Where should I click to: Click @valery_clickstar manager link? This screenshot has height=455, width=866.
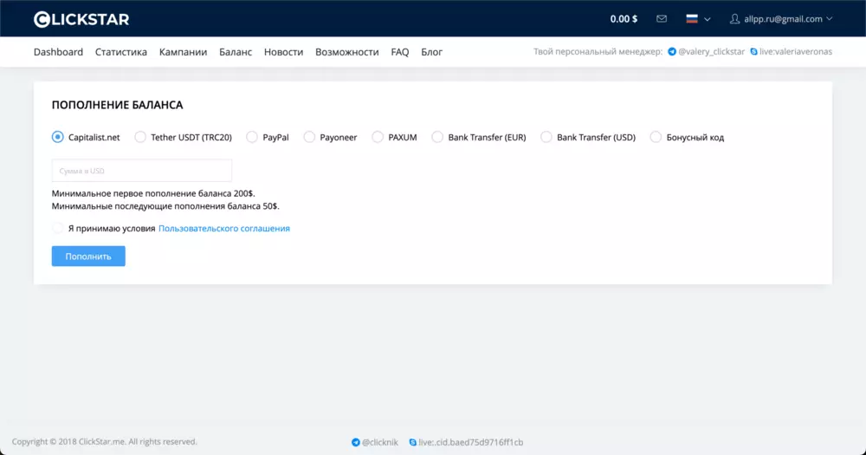[711, 51]
